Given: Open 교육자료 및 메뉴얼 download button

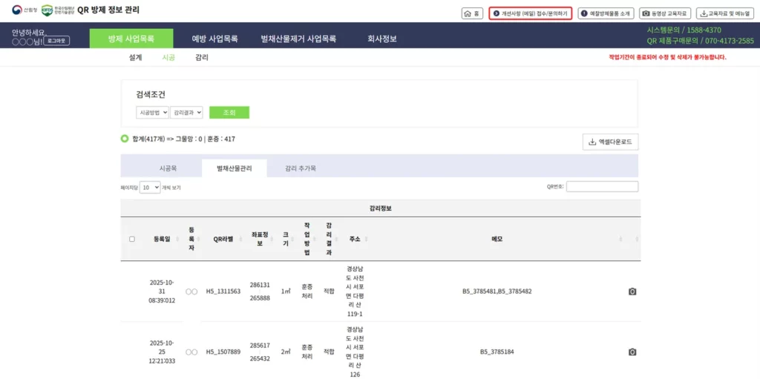Looking at the screenshot, I should click(x=725, y=13).
